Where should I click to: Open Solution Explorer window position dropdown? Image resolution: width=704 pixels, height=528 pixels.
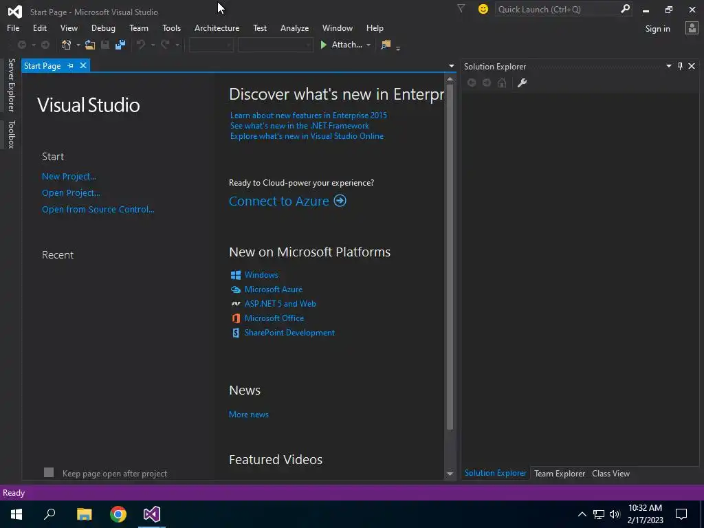(x=668, y=66)
